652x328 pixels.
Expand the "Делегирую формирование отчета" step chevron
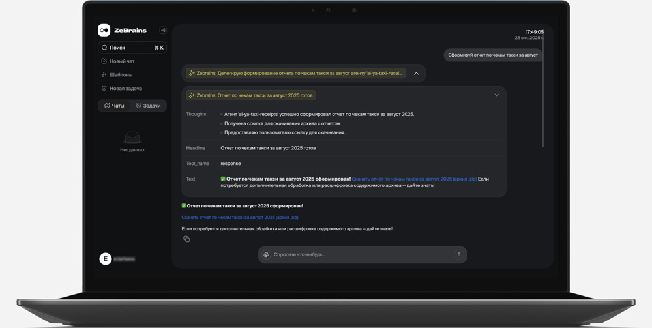tap(416, 74)
